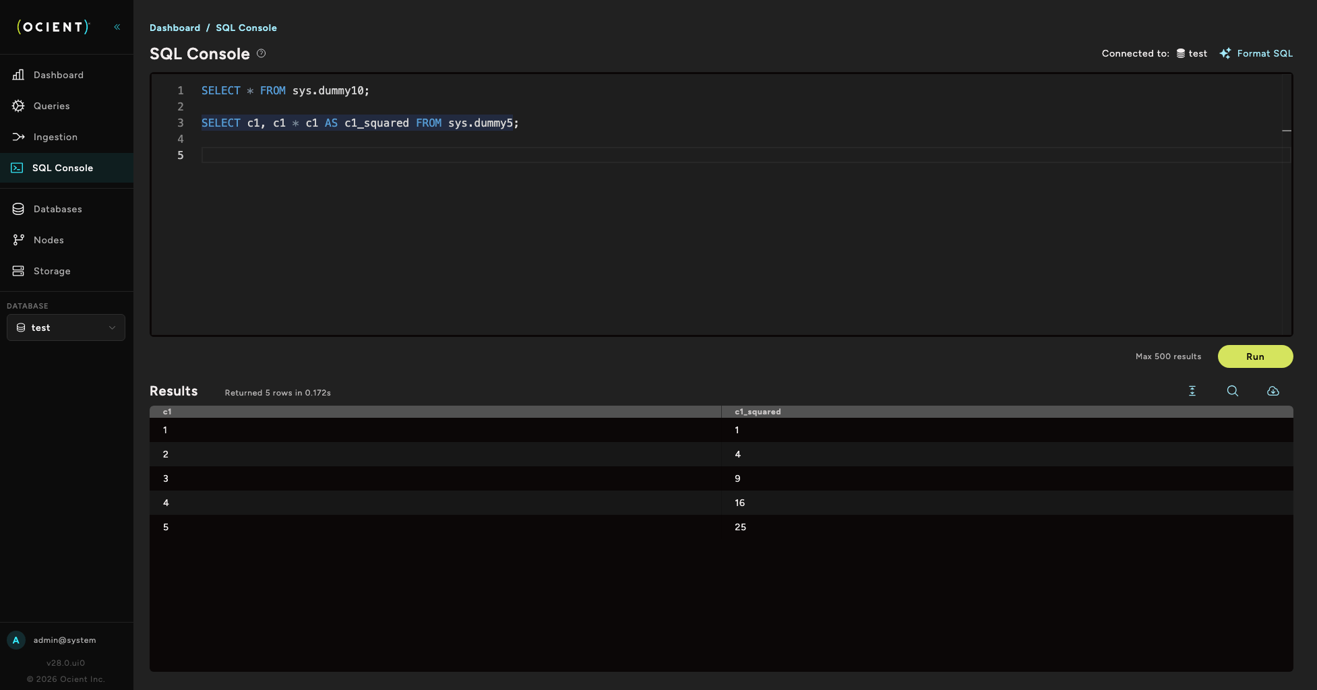Click the Ocient logo
Image resolution: width=1317 pixels, height=690 pixels.
click(x=53, y=27)
